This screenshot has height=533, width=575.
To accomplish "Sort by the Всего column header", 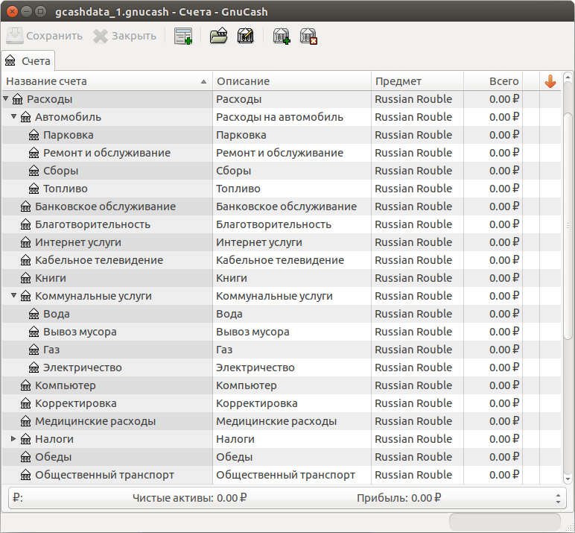I will tap(493, 81).
